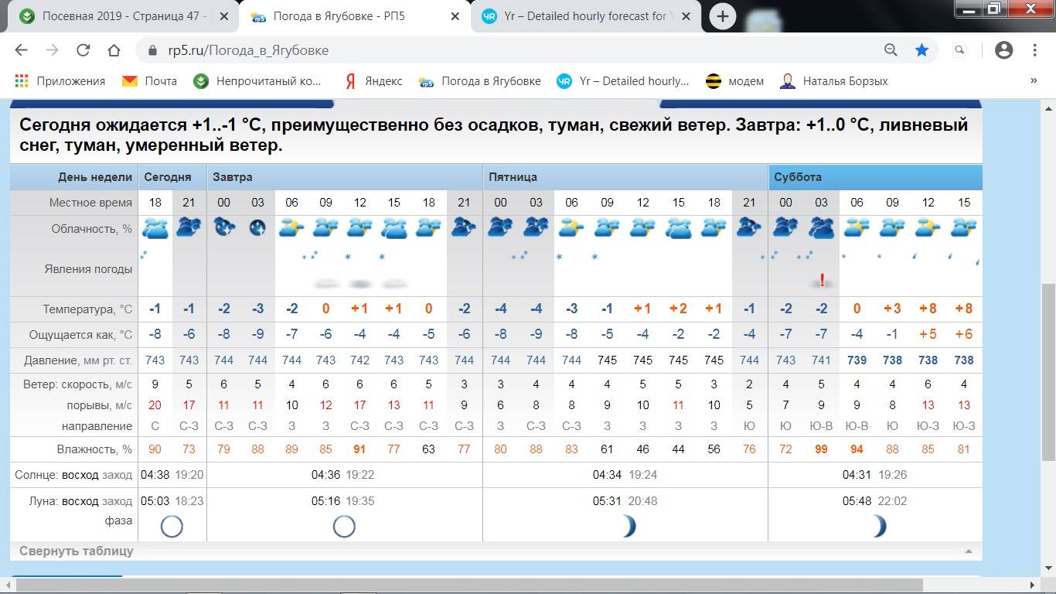The image size is (1056, 594).
Task: Go to the browser home page
Action: pyautogui.click(x=114, y=50)
